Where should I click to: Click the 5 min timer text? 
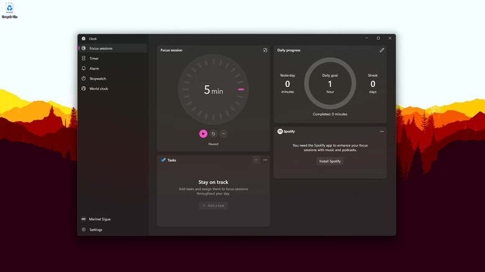point(213,90)
